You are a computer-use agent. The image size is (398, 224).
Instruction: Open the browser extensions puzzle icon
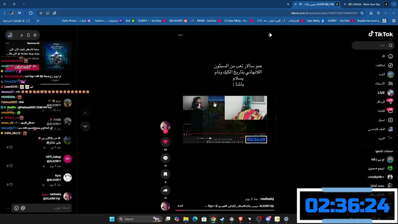[x=30, y=13]
